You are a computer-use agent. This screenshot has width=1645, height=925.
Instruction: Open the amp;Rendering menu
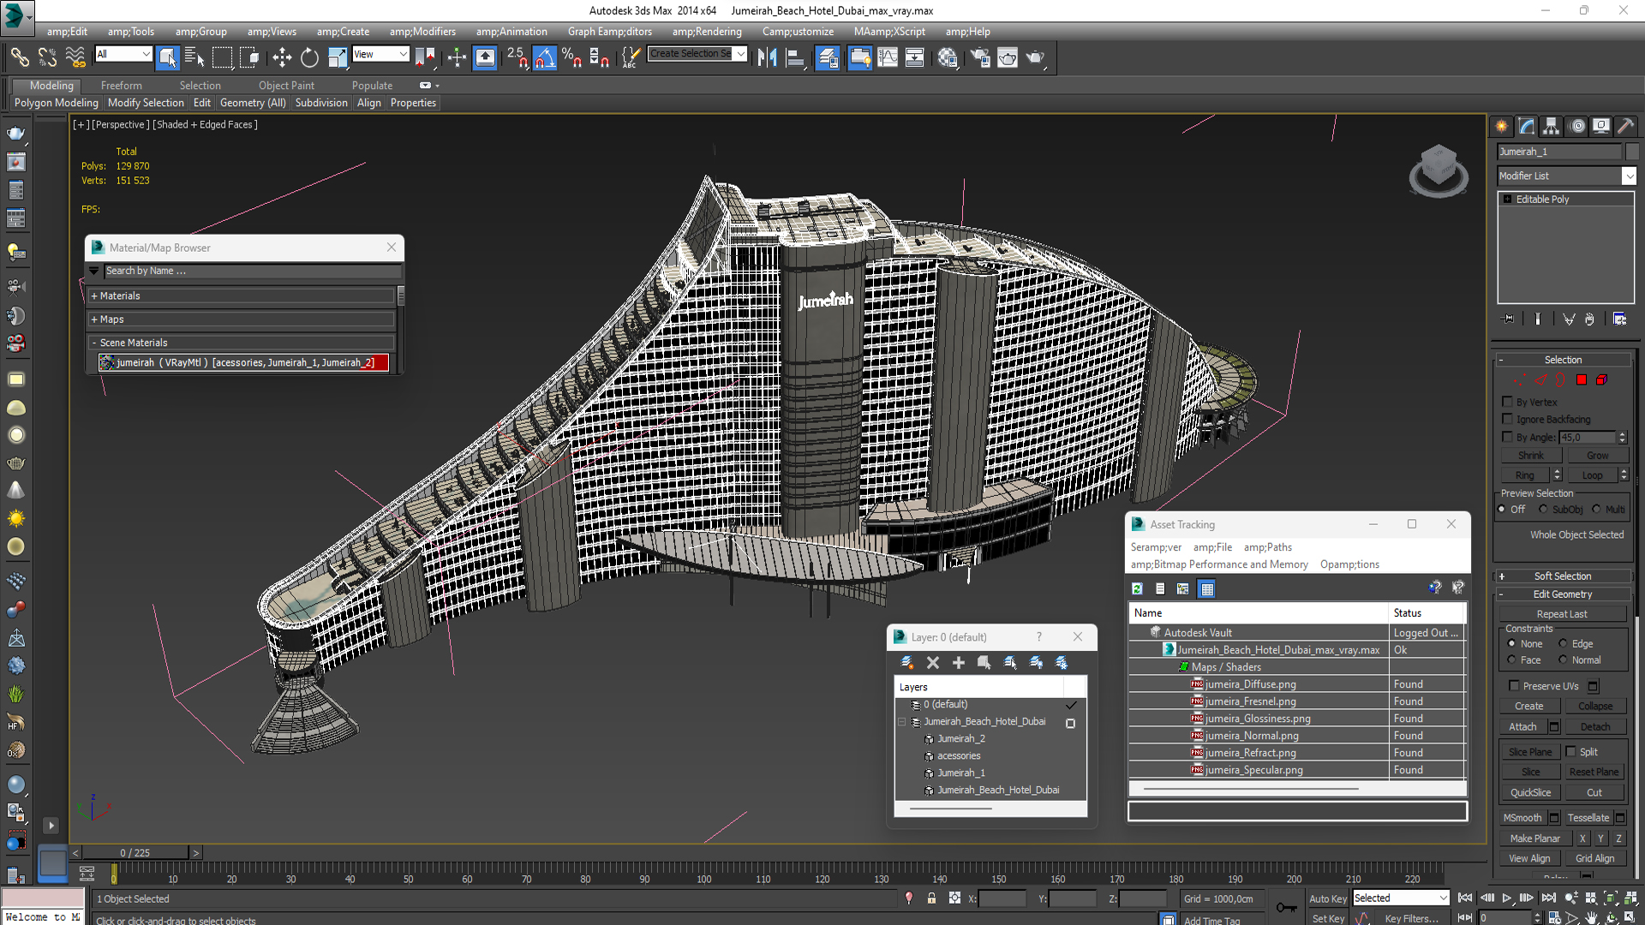coord(707,32)
